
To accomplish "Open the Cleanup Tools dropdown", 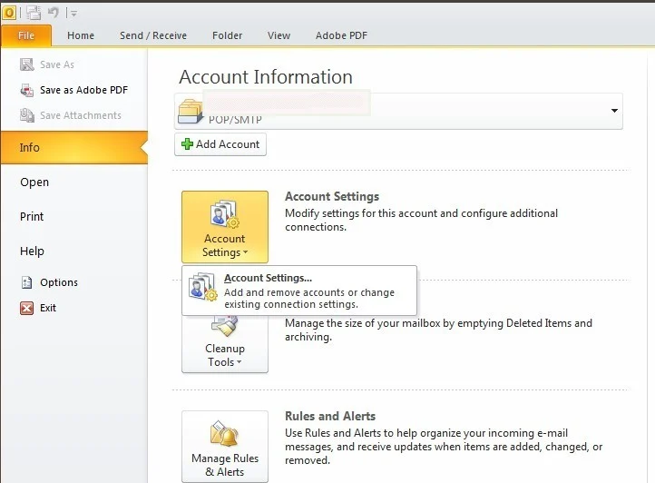I will 225,344.
